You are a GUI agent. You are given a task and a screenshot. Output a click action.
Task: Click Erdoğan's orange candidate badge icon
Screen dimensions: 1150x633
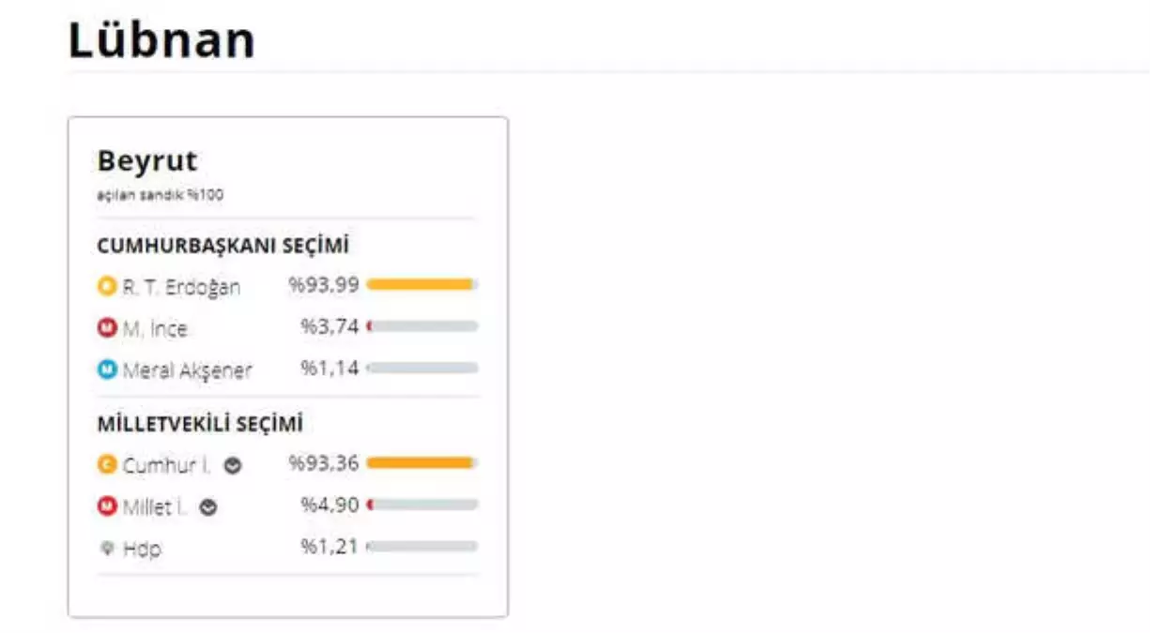click(106, 286)
